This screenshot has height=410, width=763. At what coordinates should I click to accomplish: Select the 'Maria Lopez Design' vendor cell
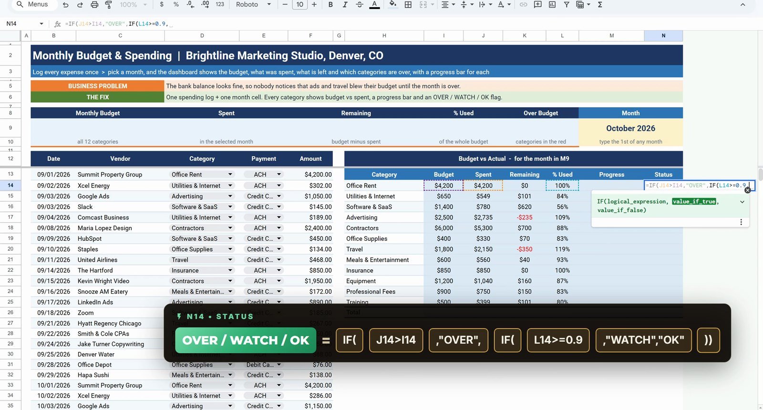[x=120, y=228]
